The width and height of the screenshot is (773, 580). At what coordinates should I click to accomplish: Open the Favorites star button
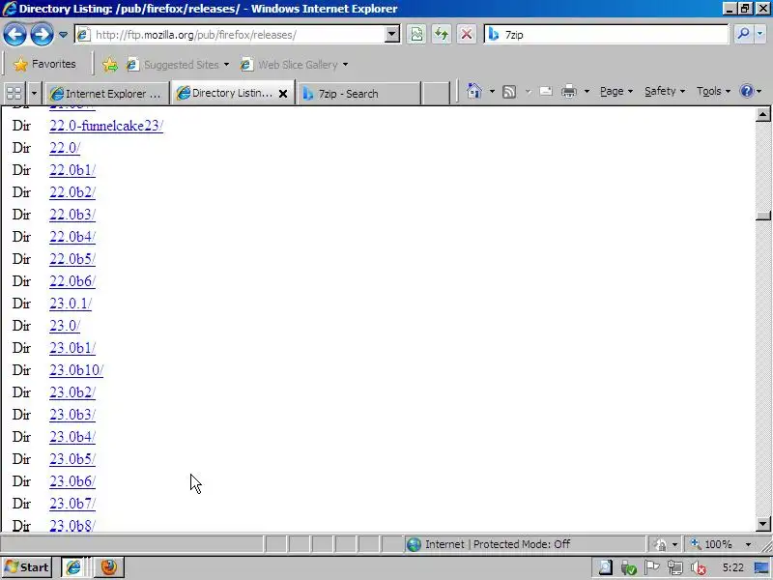tap(44, 64)
